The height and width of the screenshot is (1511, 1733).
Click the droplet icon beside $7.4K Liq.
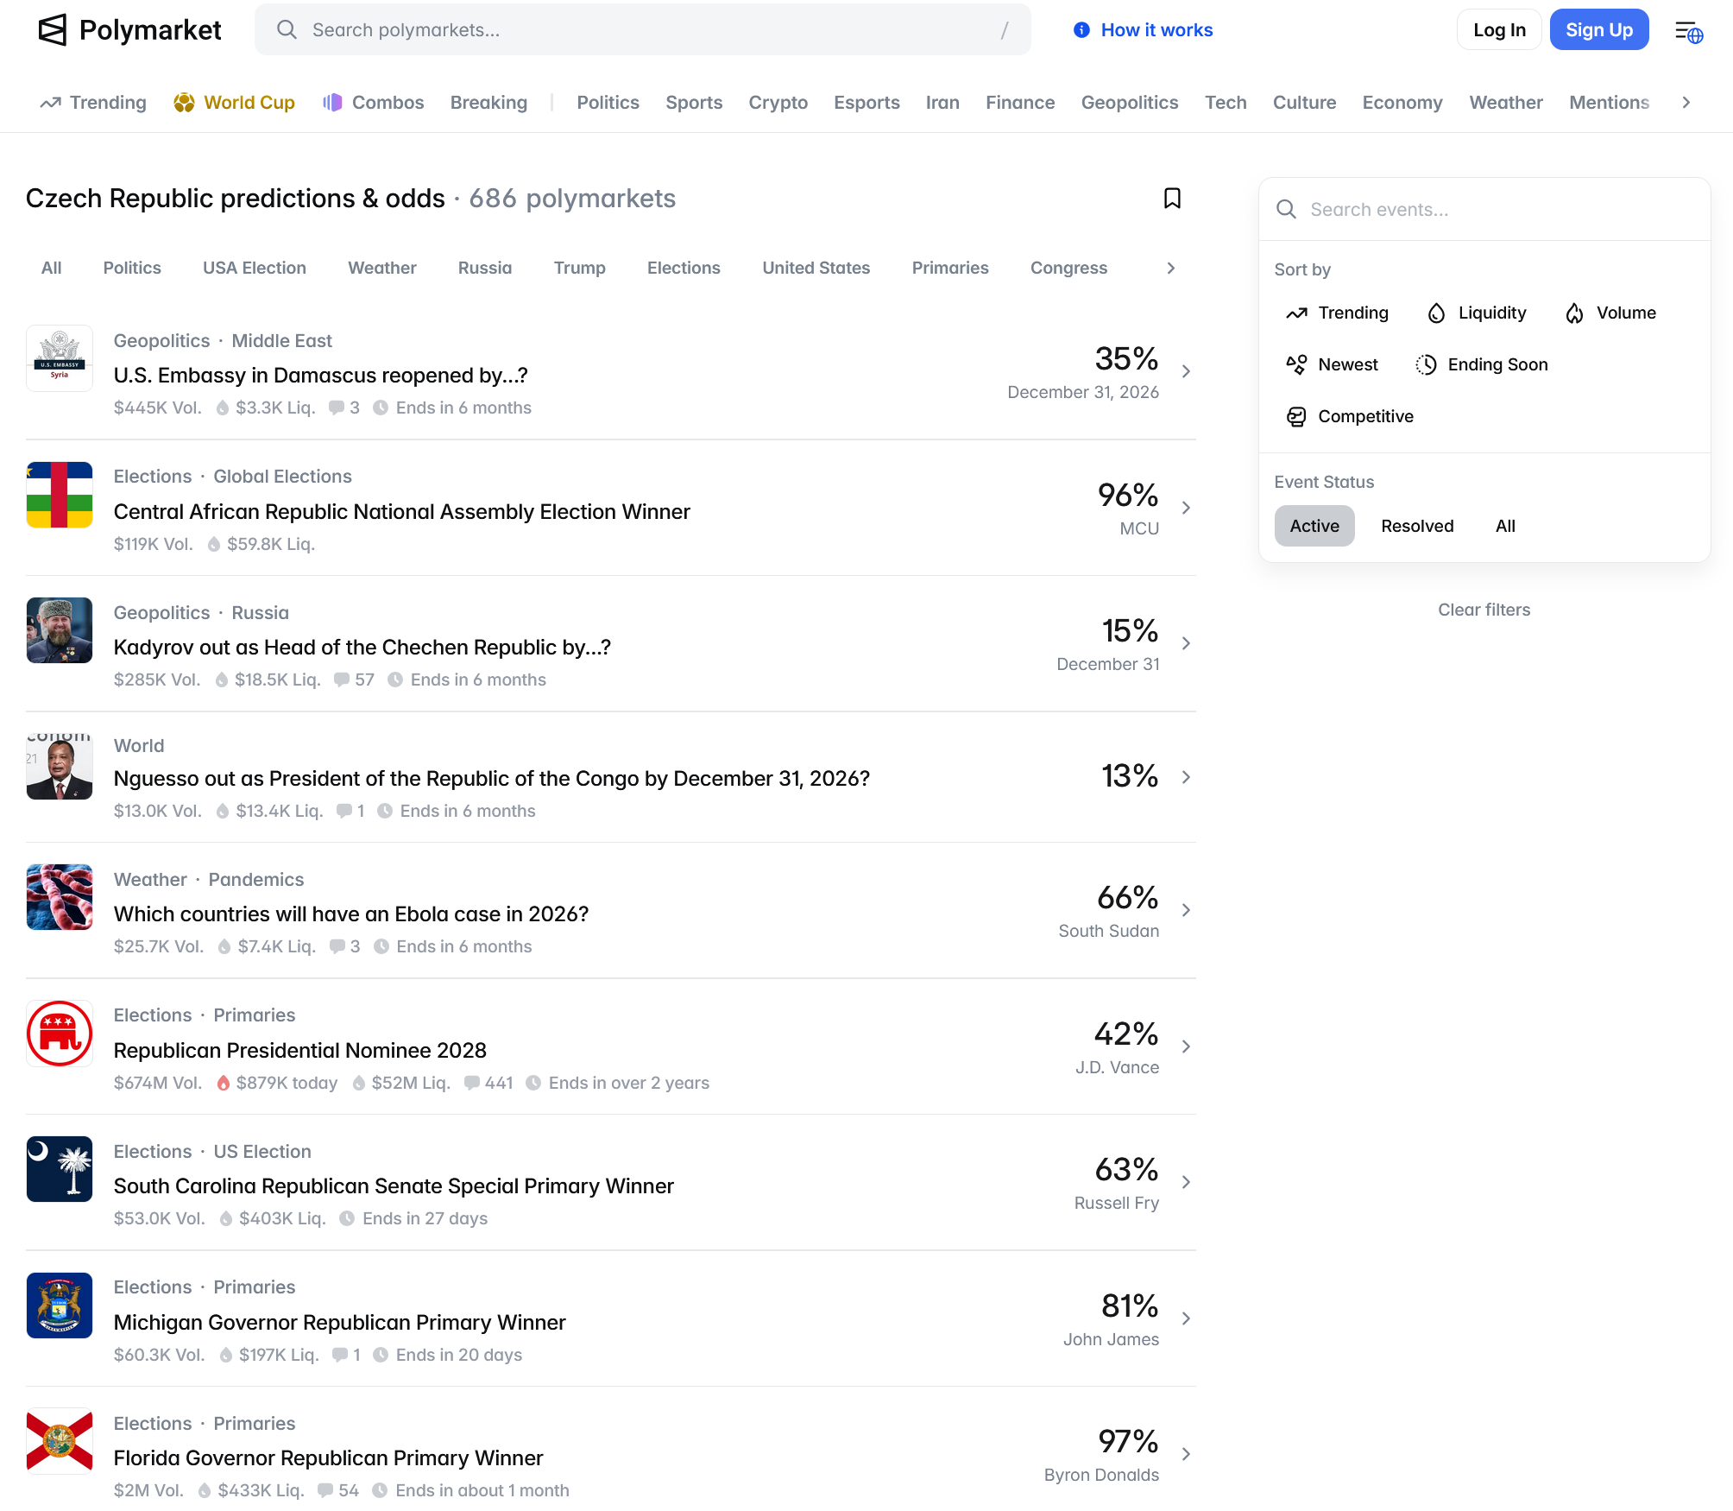[x=224, y=947]
